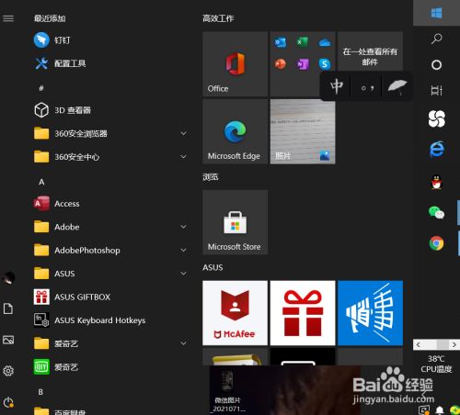
Task: Open the PowerPoint icon in tile group
Action: click(x=281, y=64)
